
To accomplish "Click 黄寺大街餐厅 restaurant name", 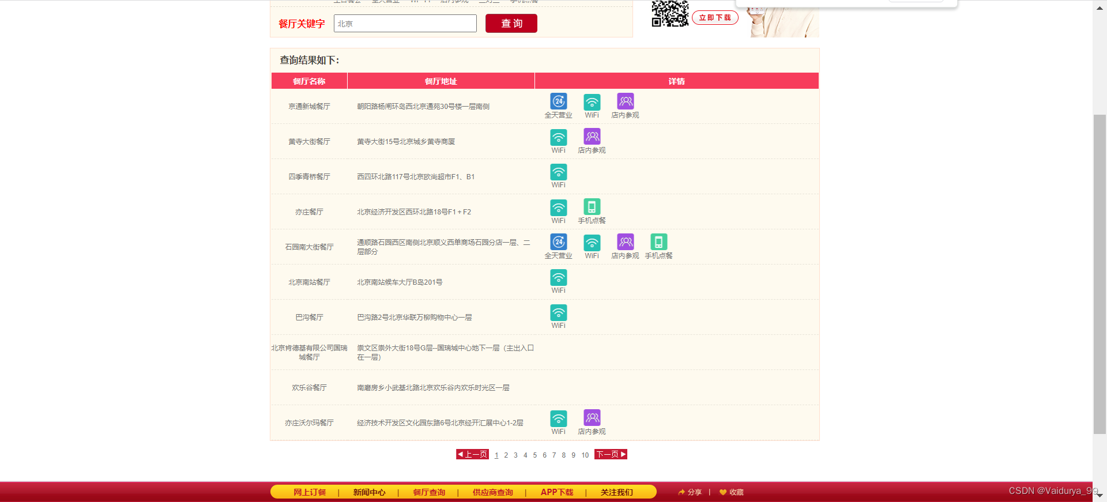I will click(x=309, y=142).
